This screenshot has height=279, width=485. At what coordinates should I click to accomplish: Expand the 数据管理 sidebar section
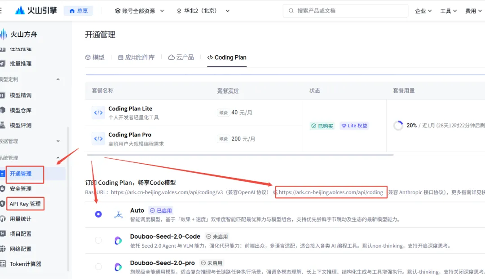58,141
